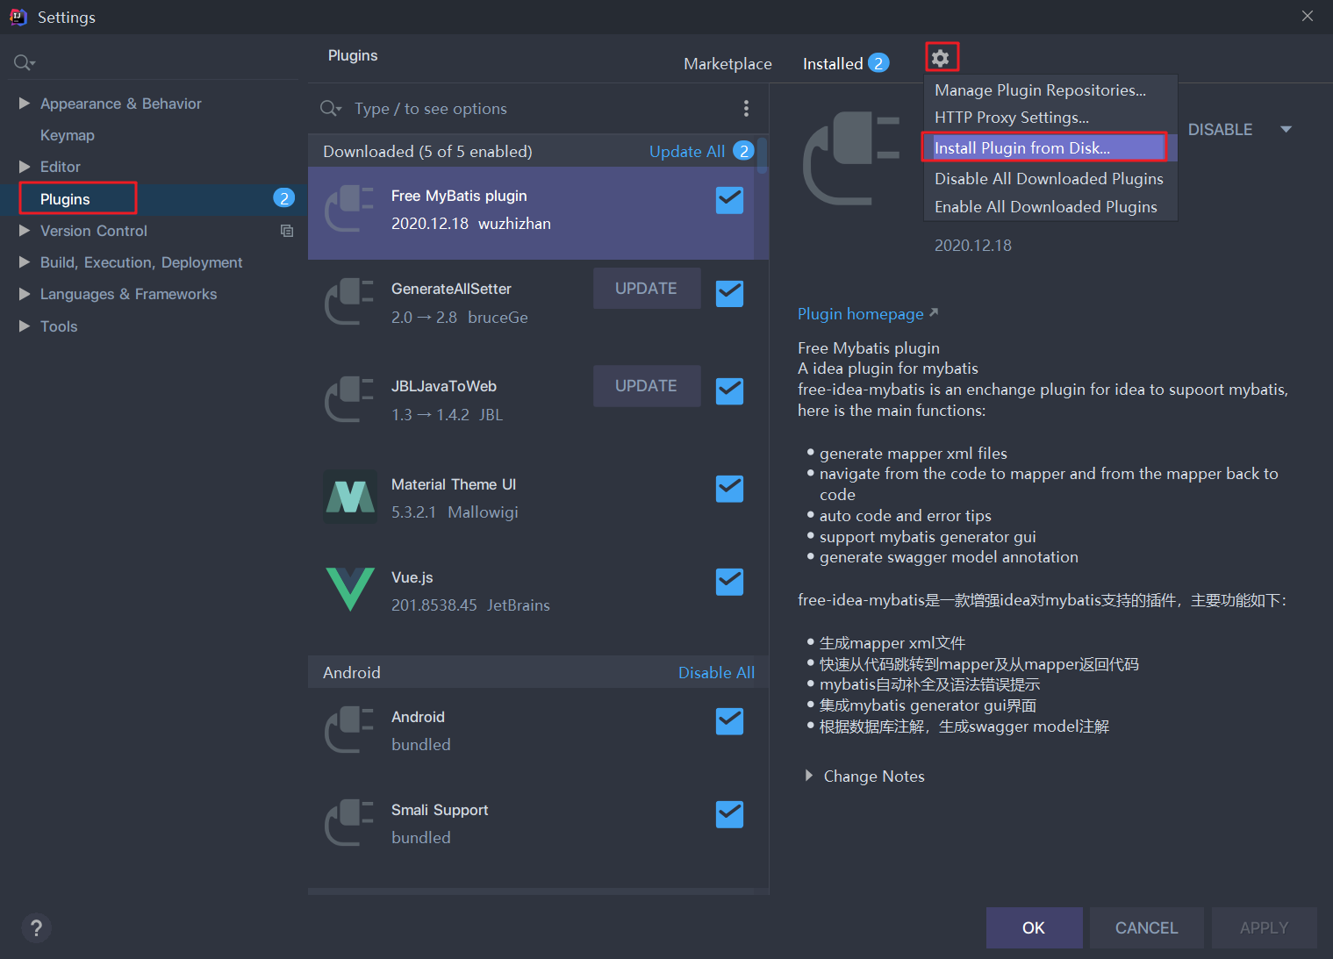The height and width of the screenshot is (959, 1333).
Task: Open the Disable button dropdown arrow
Action: tap(1286, 130)
